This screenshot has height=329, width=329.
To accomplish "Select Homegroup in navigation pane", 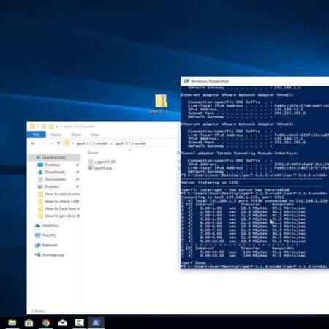I will tap(50, 255).
